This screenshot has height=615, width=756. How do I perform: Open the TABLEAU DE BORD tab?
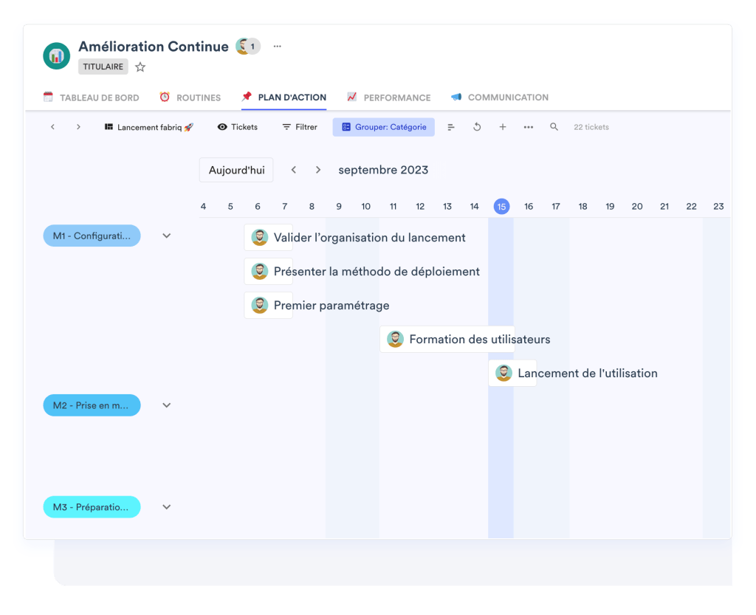(91, 97)
